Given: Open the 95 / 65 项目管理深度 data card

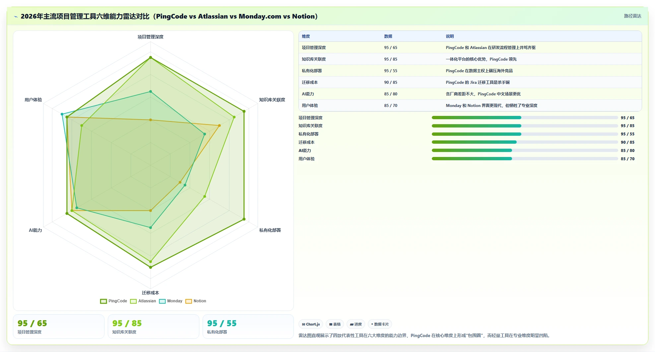Looking at the screenshot, I should pos(59,327).
